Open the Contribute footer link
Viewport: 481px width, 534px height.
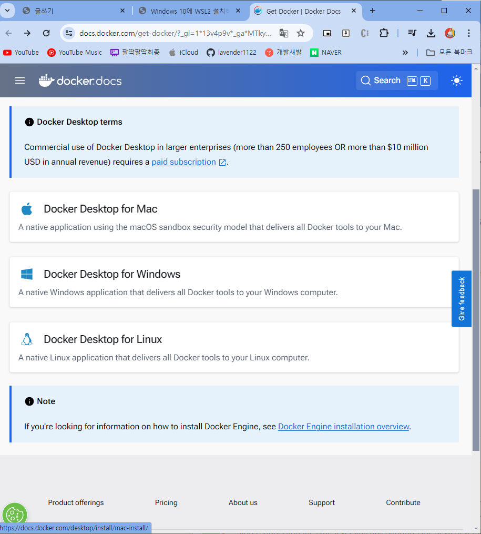point(403,502)
